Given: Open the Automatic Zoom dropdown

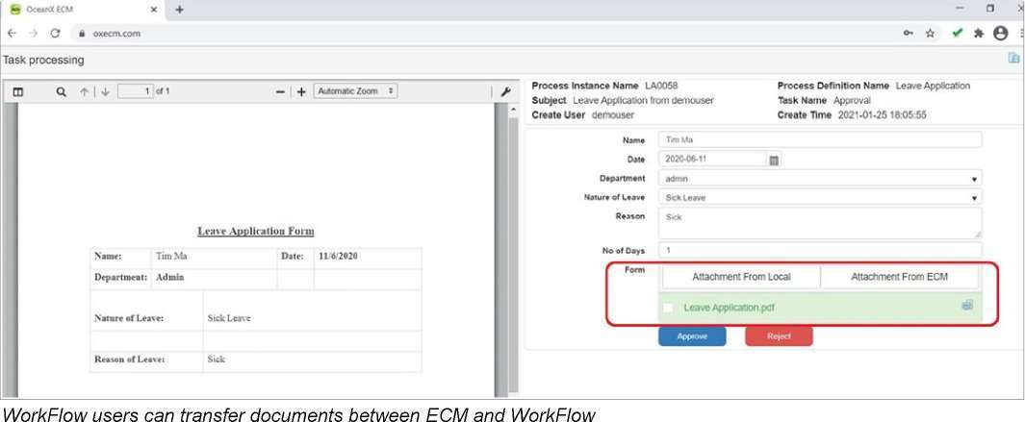Looking at the screenshot, I should pyautogui.click(x=356, y=91).
